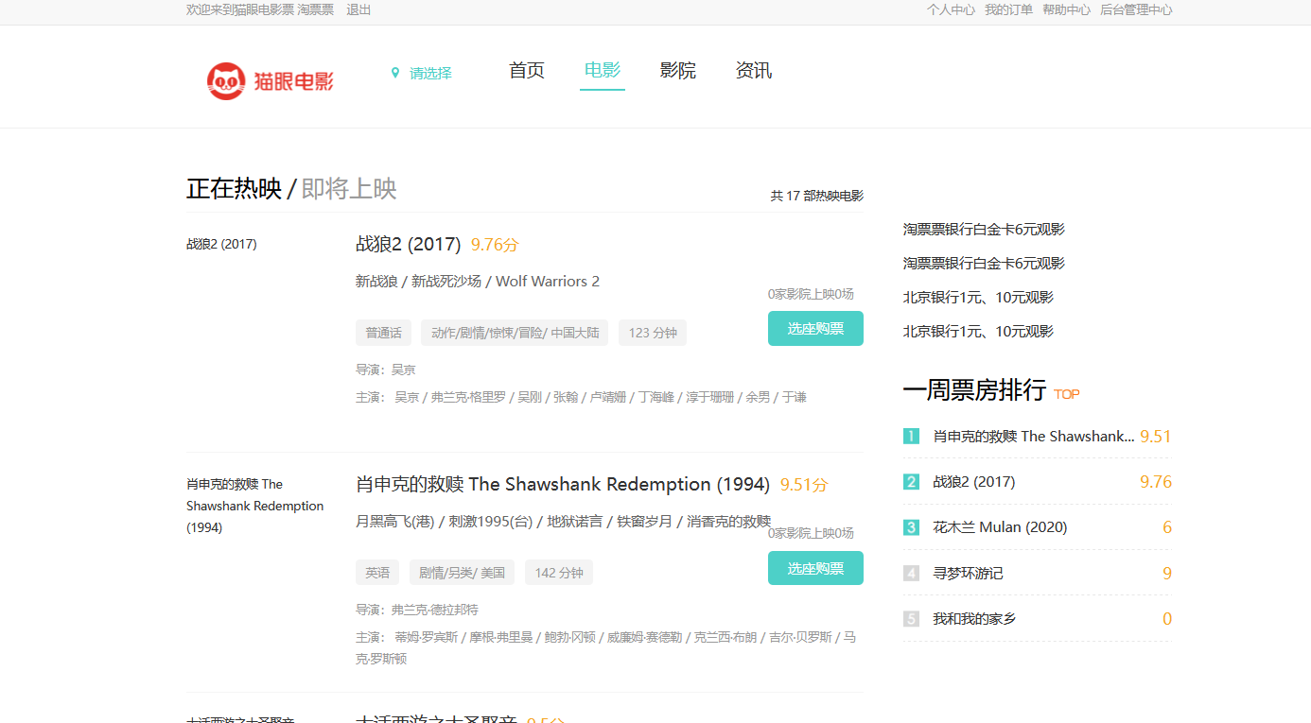
Task: Open 个人中心 in top bar
Action: 951,9
